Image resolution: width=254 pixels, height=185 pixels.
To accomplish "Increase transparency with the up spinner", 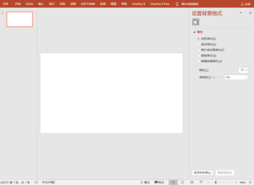I will 246,76.
